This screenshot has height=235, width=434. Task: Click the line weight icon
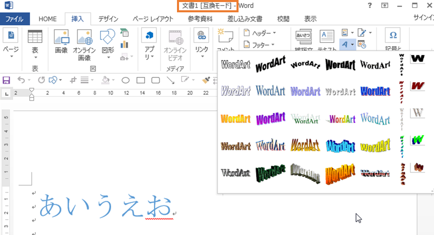[x=85, y=80]
